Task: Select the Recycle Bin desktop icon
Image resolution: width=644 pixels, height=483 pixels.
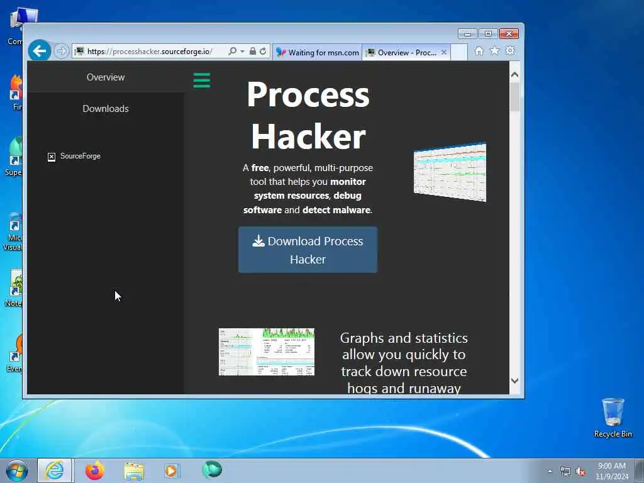Action: (x=613, y=418)
